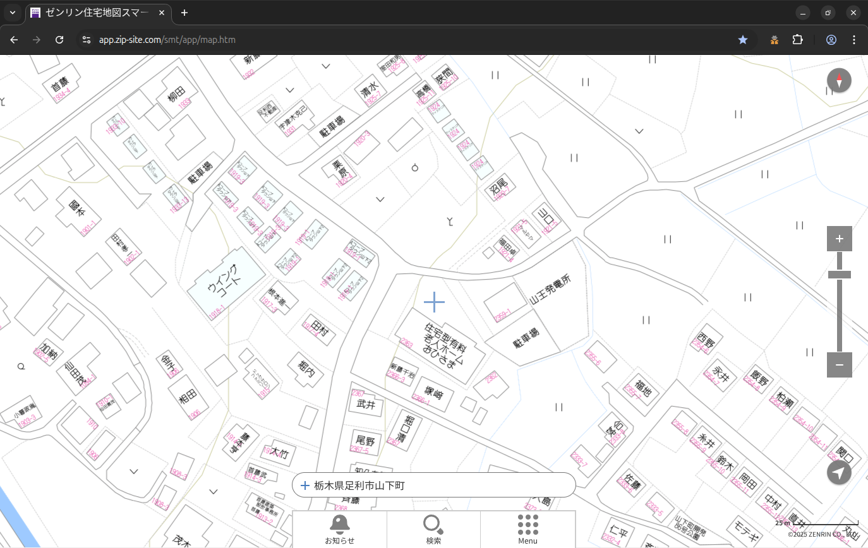Expand the tab search dropdown arrow

click(13, 13)
